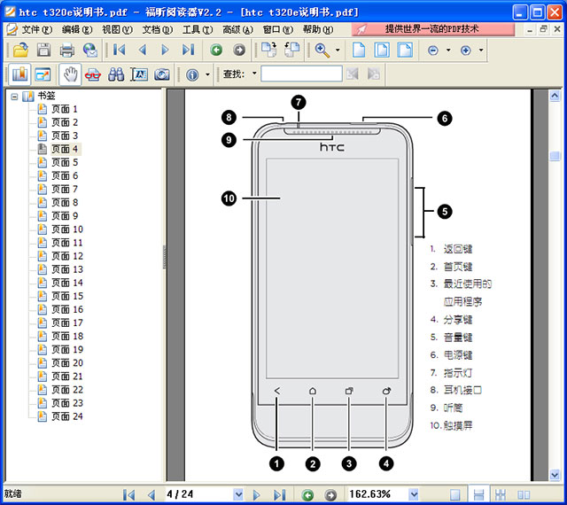Go to first page in status bar
Screen dimensions: 567x505
tap(128, 495)
